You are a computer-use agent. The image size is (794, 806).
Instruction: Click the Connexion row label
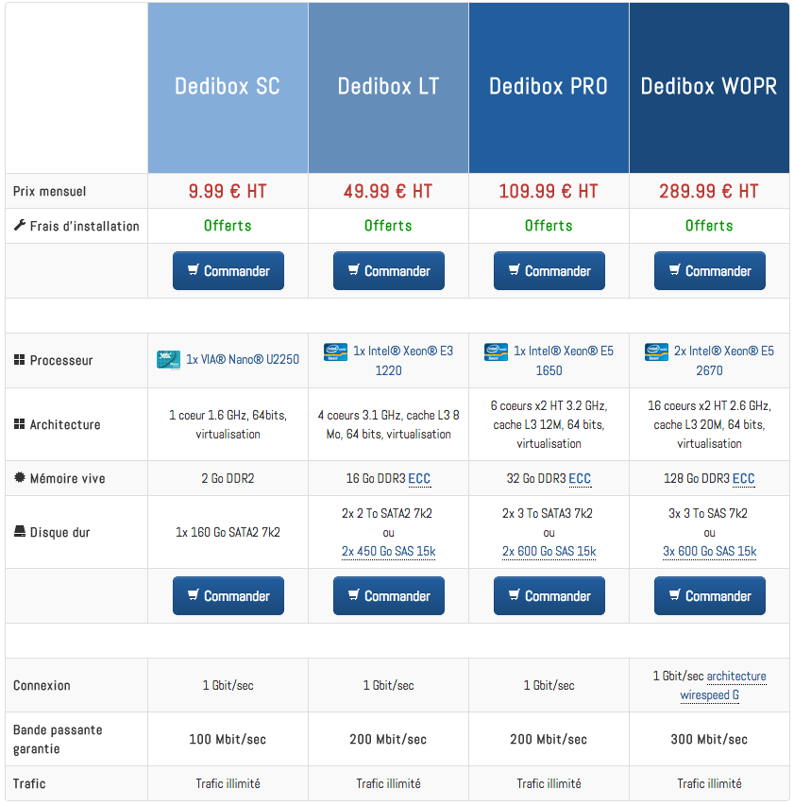[x=42, y=685]
